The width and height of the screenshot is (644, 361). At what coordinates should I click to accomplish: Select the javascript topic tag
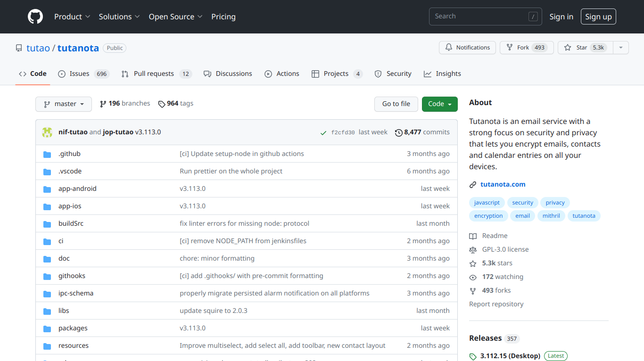(x=487, y=203)
